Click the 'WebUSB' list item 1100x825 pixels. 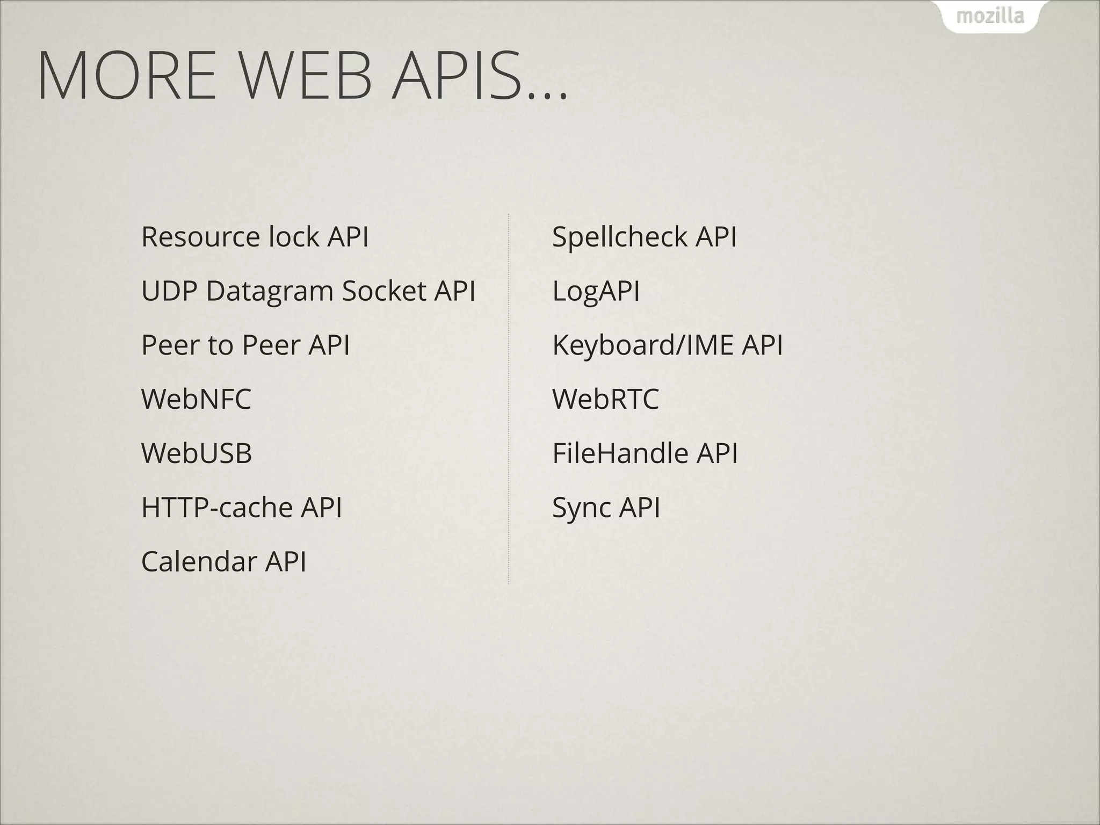click(197, 453)
